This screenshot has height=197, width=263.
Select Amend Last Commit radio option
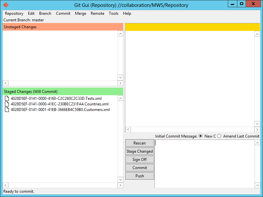click(x=219, y=136)
